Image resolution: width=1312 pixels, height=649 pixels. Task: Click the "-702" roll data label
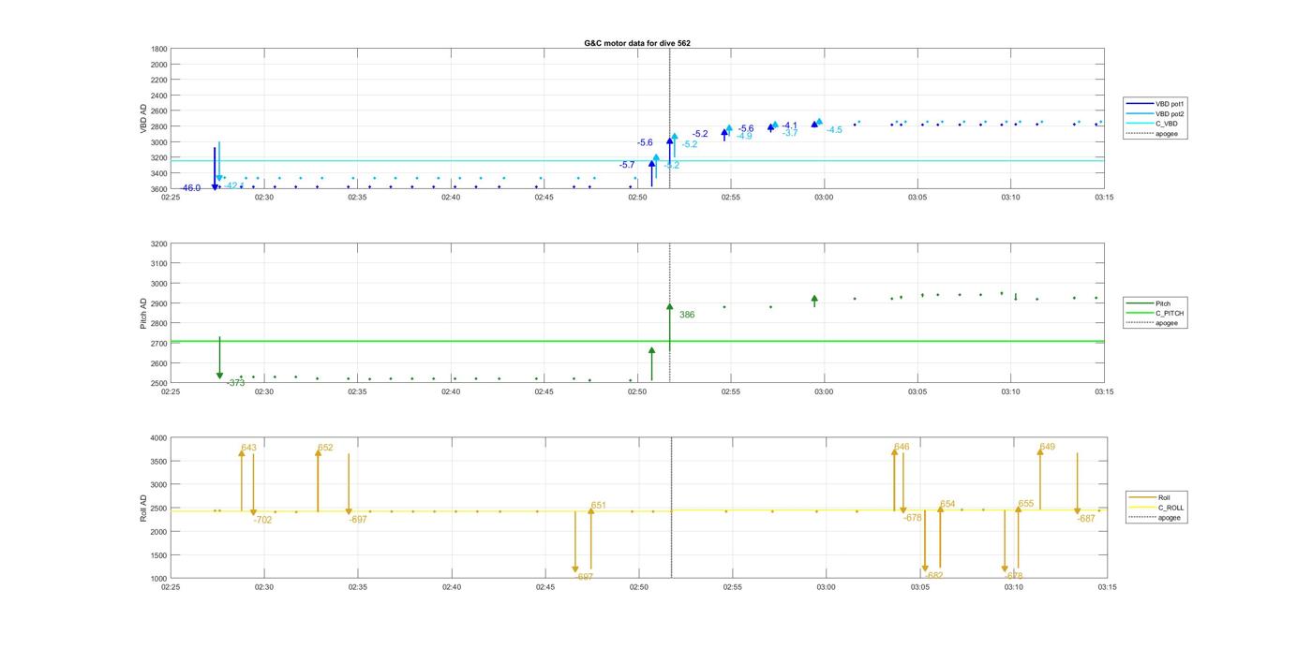(262, 520)
